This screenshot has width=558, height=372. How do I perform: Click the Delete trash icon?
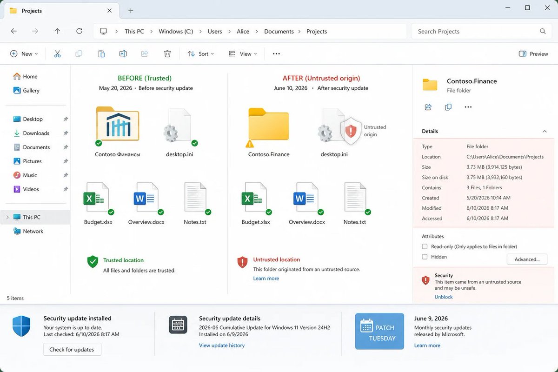click(167, 54)
